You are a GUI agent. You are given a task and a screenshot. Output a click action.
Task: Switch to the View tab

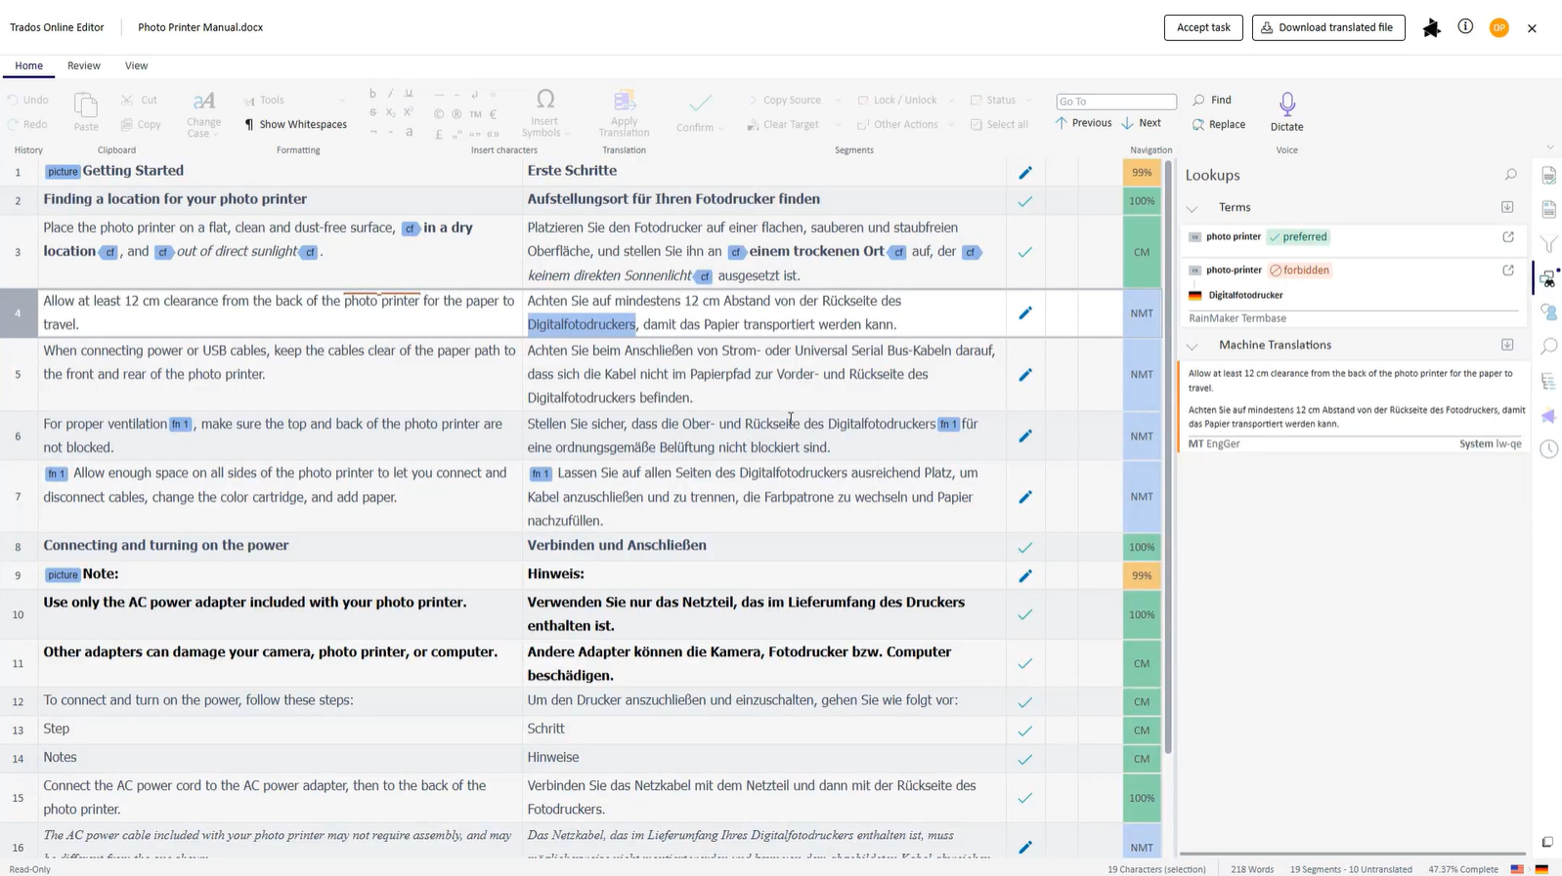[x=136, y=65]
